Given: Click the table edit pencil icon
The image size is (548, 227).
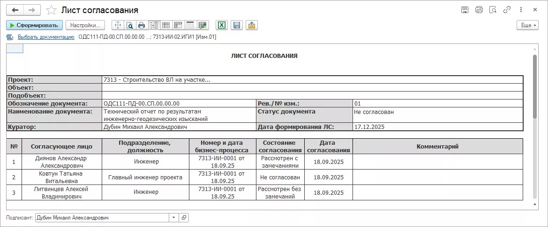Looking at the screenshot, I should [x=203, y=25].
